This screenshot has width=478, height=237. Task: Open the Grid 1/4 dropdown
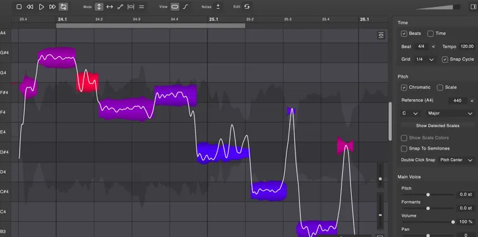pos(425,59)
